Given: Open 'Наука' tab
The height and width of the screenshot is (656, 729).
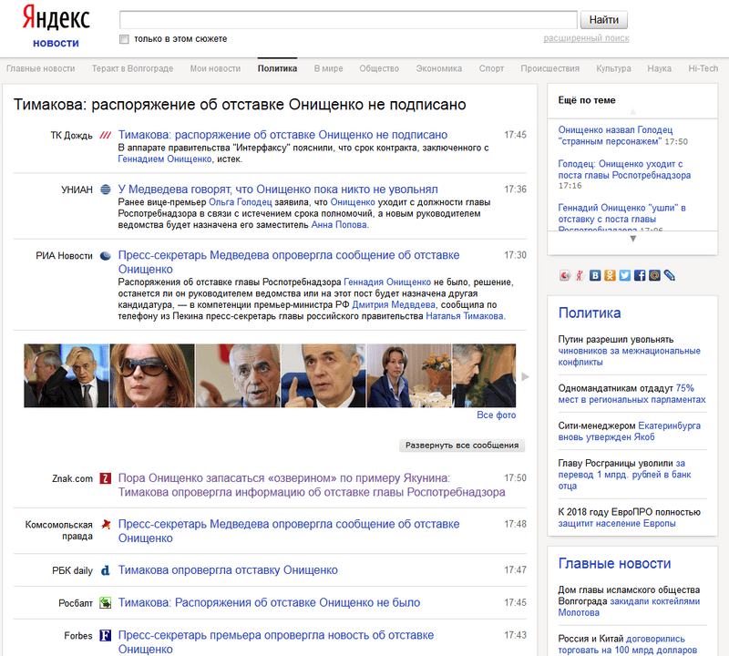Looking at the screenshot, I should pyautogui.click(x=659, y=68).
